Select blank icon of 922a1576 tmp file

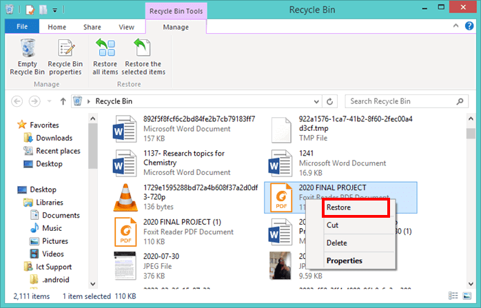(x=281, y=130)
